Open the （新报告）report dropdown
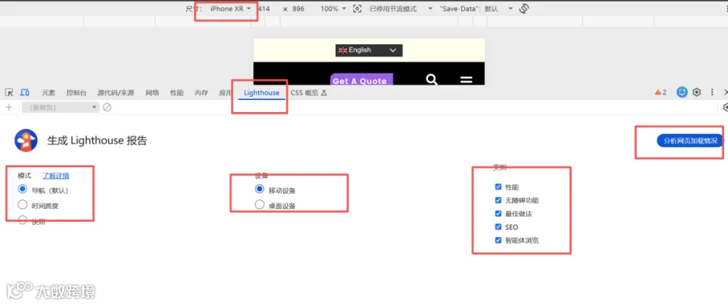This screenshot has width=728, height=305. tap(61, 107)
